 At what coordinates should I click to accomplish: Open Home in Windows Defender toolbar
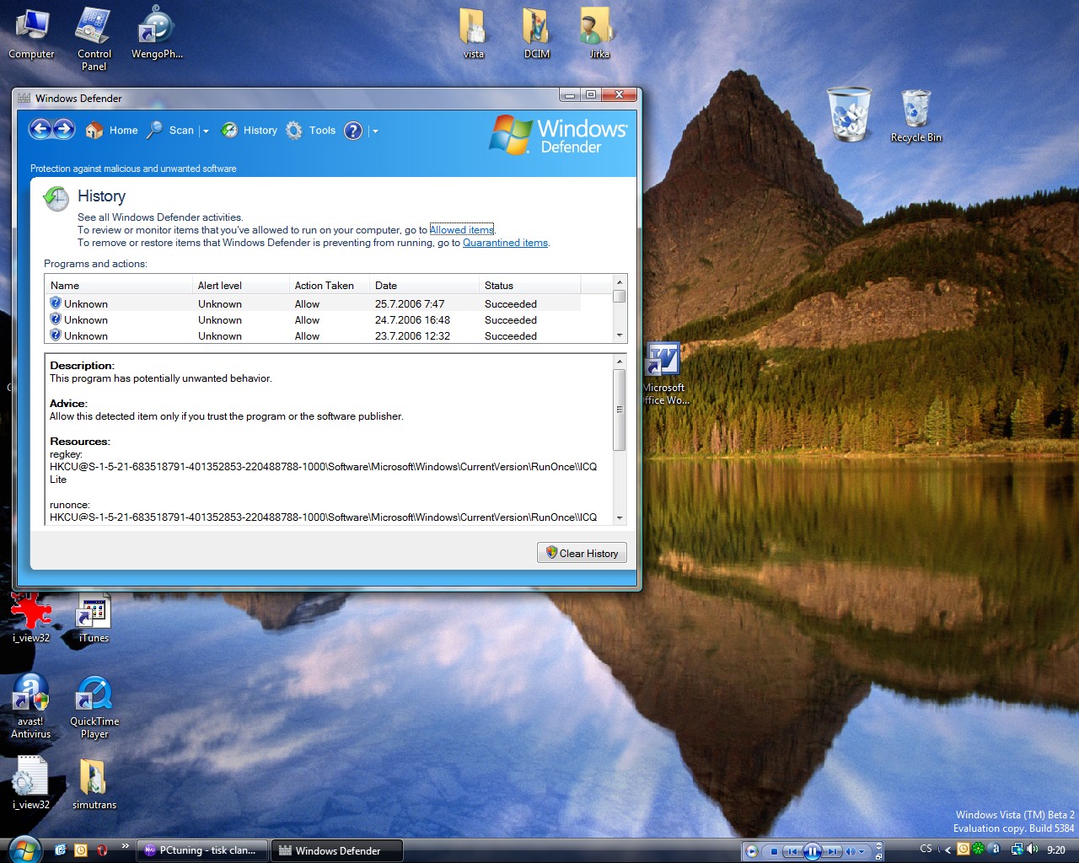(x=111, y=131)
